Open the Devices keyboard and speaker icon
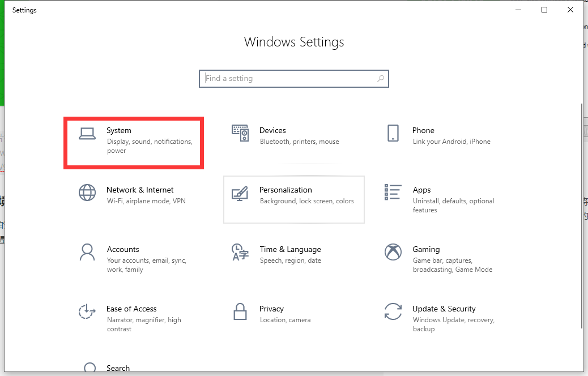Viewport: 588px width, 376px height. [240, 133]
